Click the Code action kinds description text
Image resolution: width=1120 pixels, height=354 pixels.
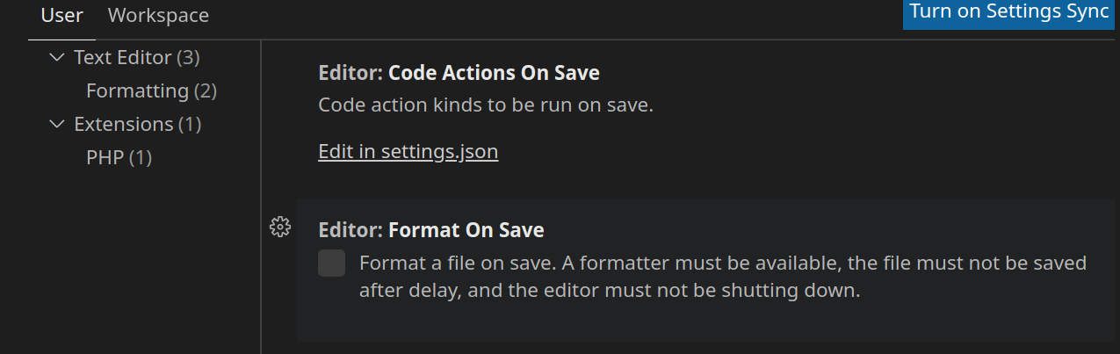(487, 105)
